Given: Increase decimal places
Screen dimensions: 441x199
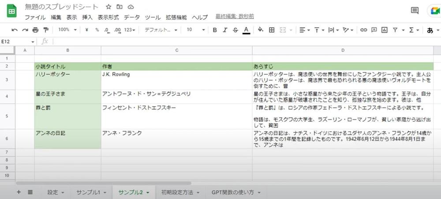Looking at the screenshot, I should click(118, 30).
